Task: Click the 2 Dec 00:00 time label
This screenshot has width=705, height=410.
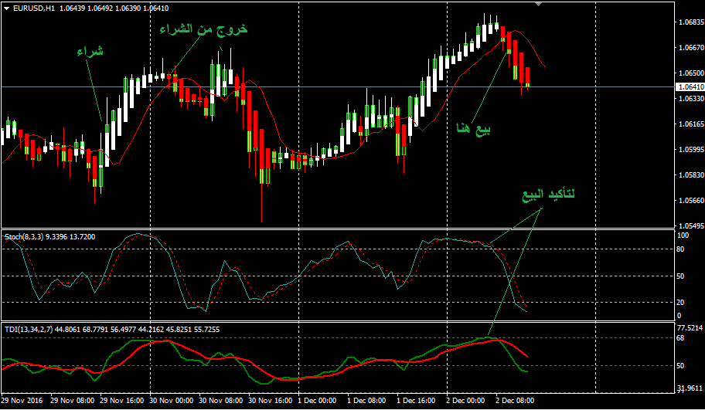Action: pos(466,400)
